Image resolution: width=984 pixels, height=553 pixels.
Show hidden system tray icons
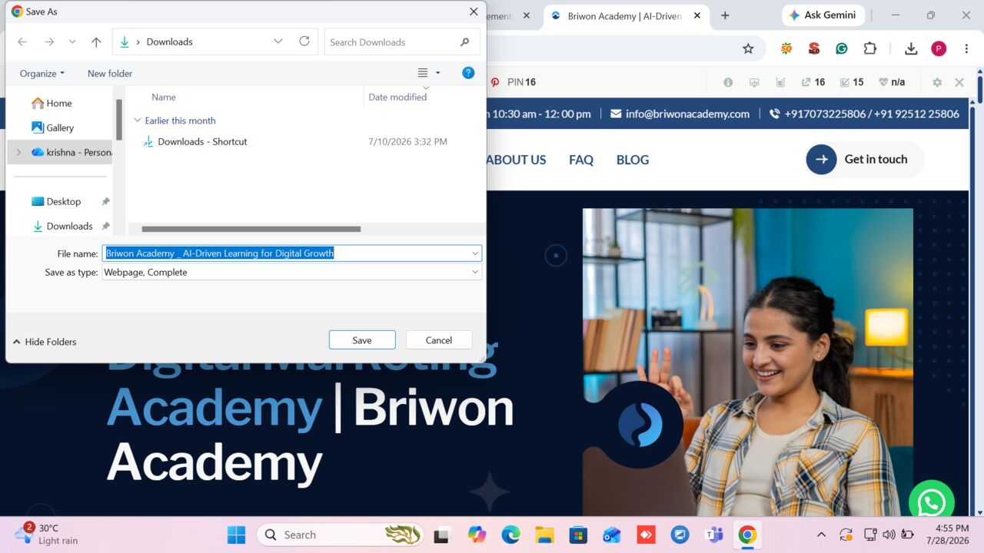(x=821, y=535)
